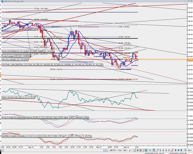Click the Relative Strength Index (RSI) label
The image size is (193, 154).
18,97
